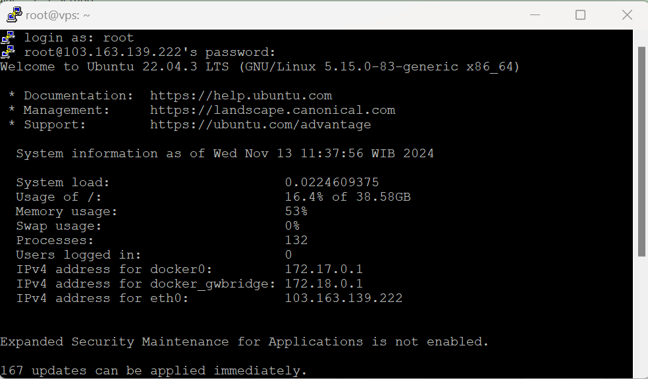Click the landscape.canonical.com management URL
Screen dimensions: 648x379
click(273, 110)
